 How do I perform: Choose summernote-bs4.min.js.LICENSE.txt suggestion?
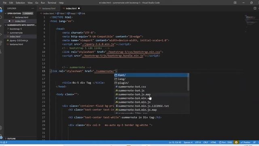[151, 106]
